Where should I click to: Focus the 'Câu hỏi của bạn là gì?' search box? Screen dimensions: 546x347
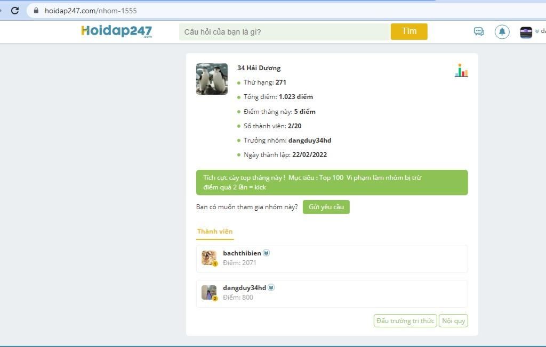point(285,32)
